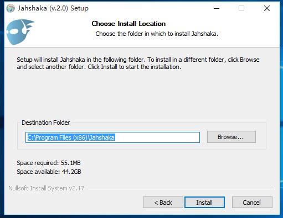Minimize the Jahshaka Setup window

[217, 8]
